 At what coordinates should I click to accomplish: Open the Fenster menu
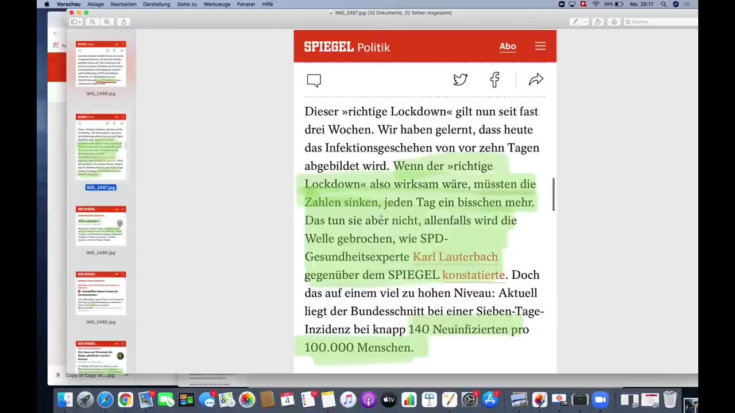point(246,4)
